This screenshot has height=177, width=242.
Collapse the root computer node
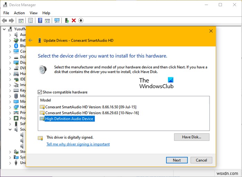coord(4,29)
